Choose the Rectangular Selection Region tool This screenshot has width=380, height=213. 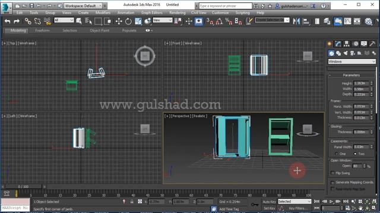pos(98,21)
